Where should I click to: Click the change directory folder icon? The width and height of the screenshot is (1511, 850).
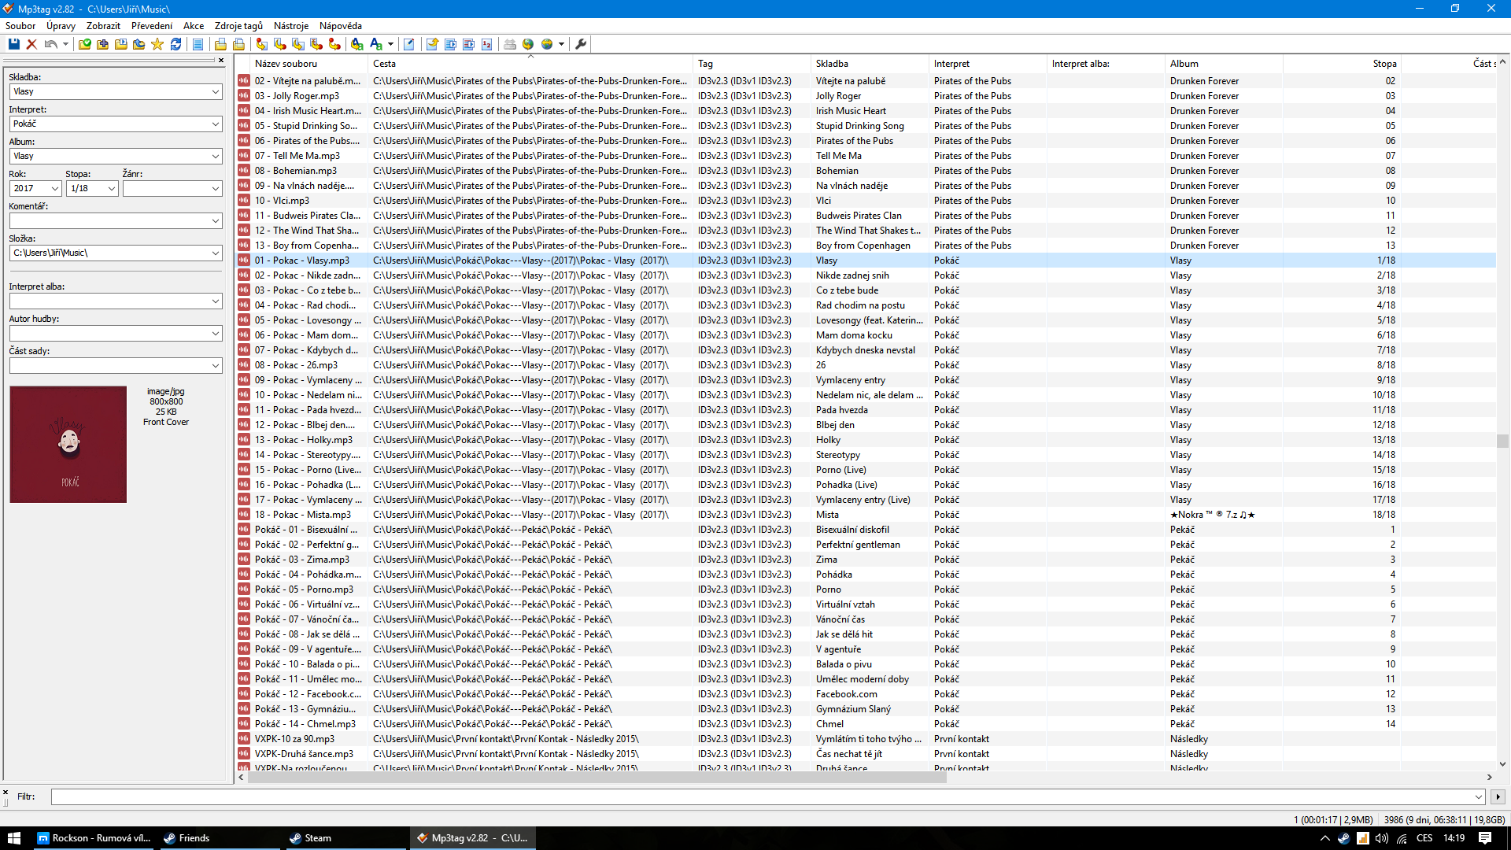coord(84,44)
